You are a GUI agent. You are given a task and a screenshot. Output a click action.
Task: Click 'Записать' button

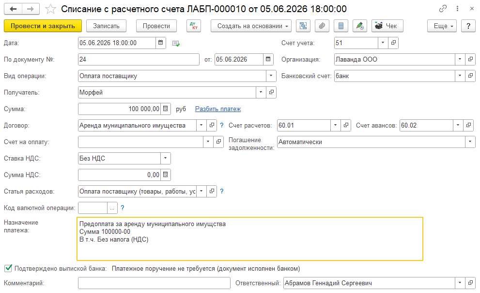pyautogui.click(x=106, y=26)
